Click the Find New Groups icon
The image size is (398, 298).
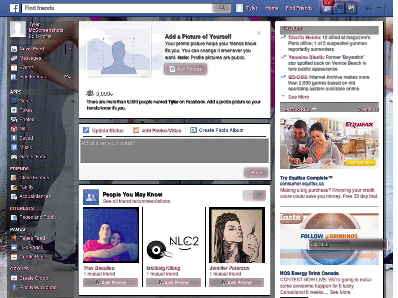click(14, 288)
